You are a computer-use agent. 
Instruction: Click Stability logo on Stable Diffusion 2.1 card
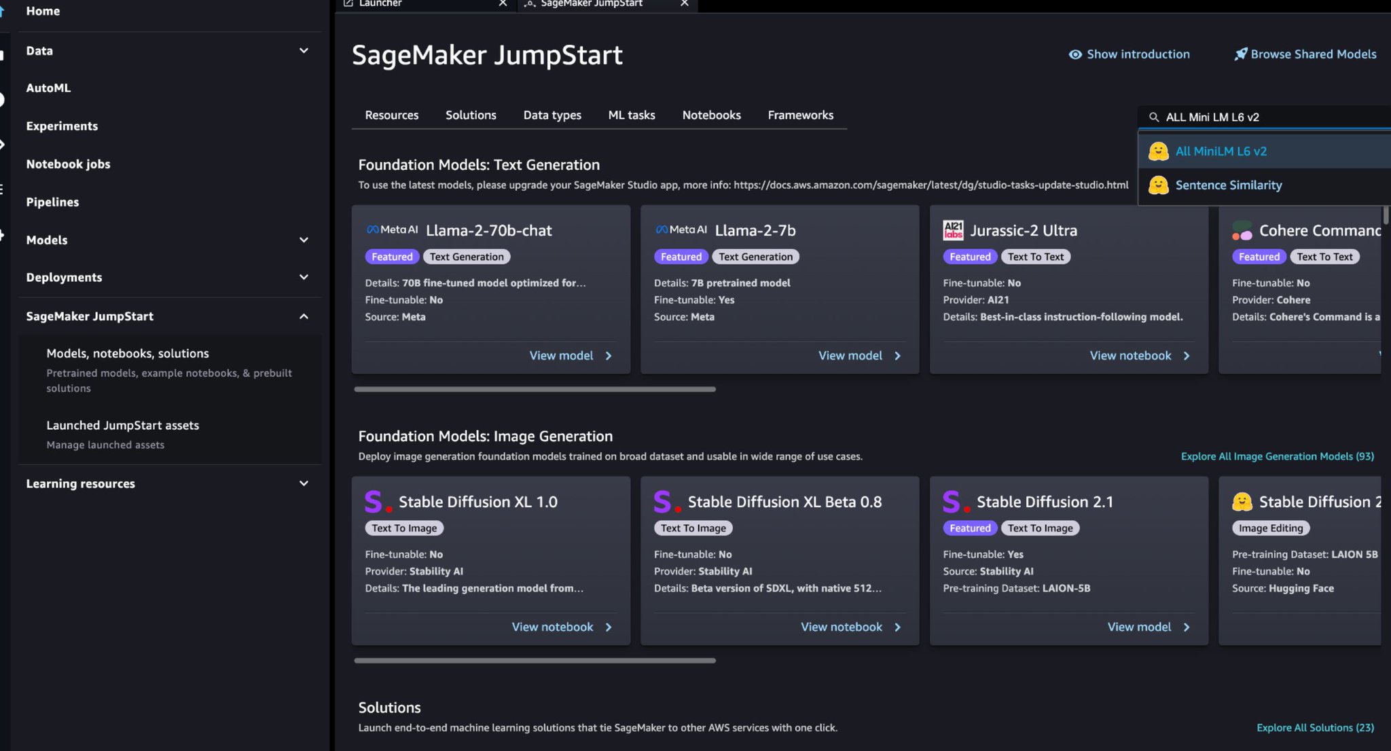tap(956, 502)
